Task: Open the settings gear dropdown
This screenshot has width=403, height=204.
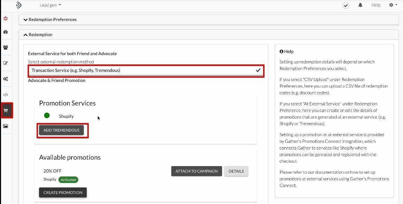Action: 393,5
